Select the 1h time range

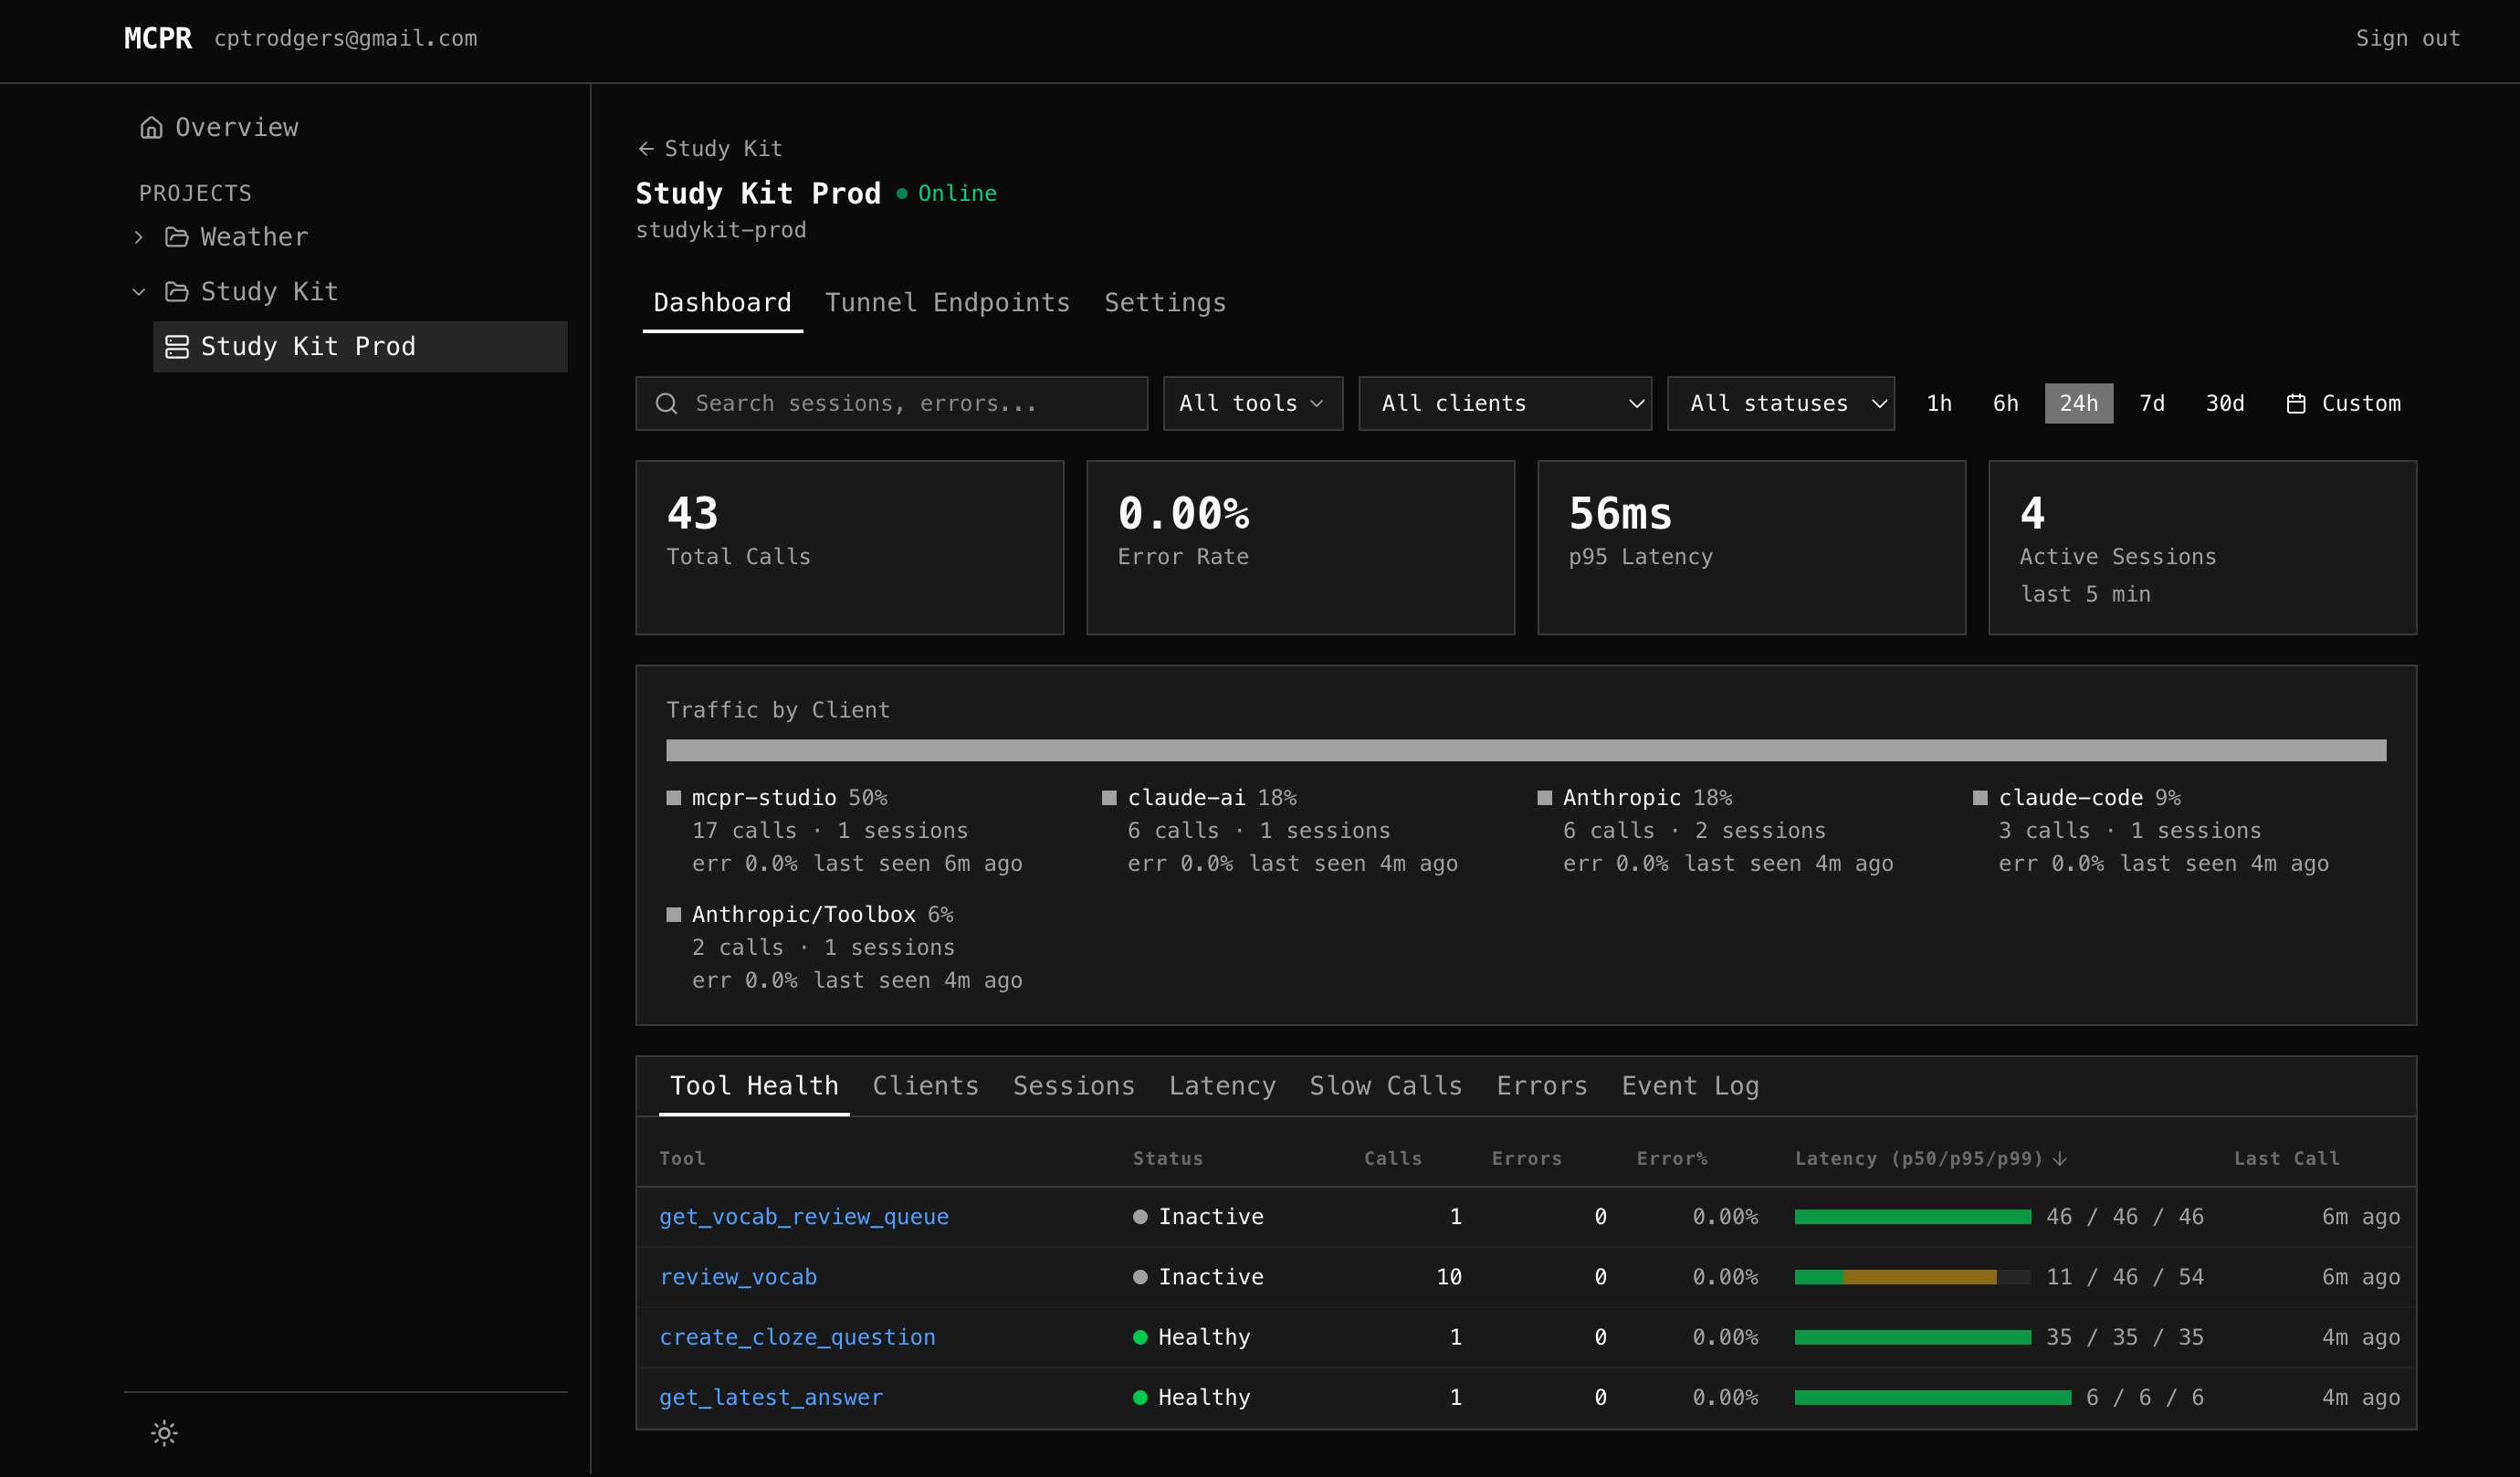[1939, 403]
